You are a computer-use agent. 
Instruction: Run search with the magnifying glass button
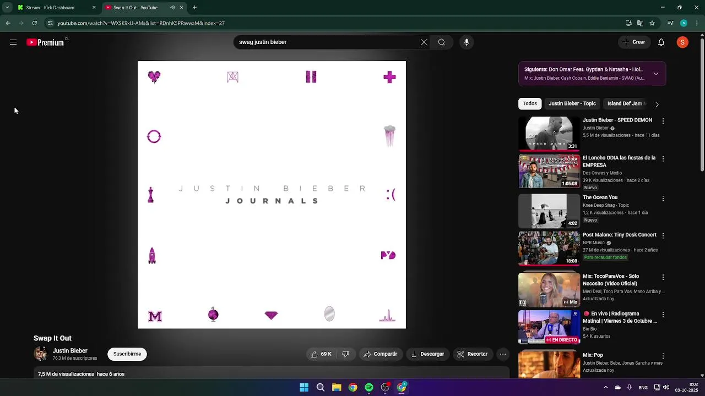click(x=442, y=42)
